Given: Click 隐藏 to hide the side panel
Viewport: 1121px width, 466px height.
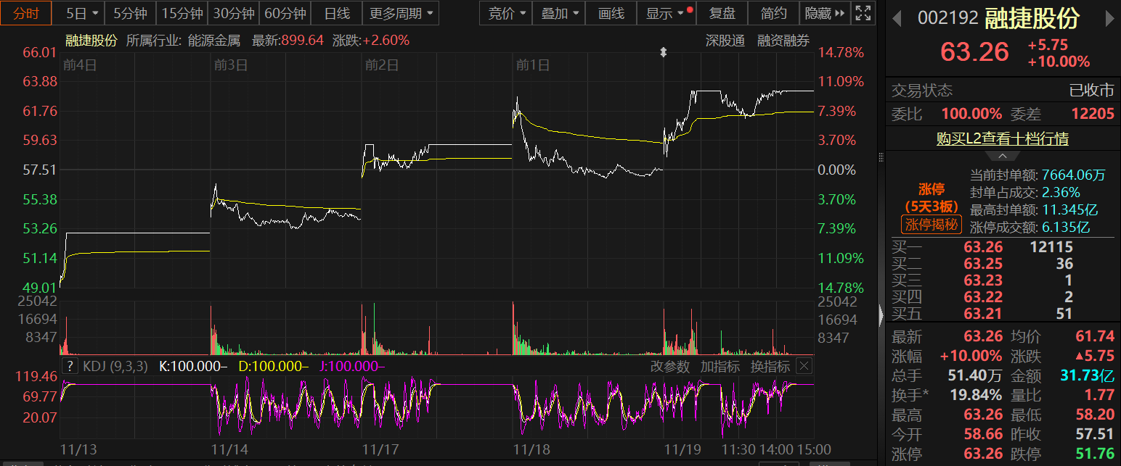Looking at the screenshot, I should 825,13.
